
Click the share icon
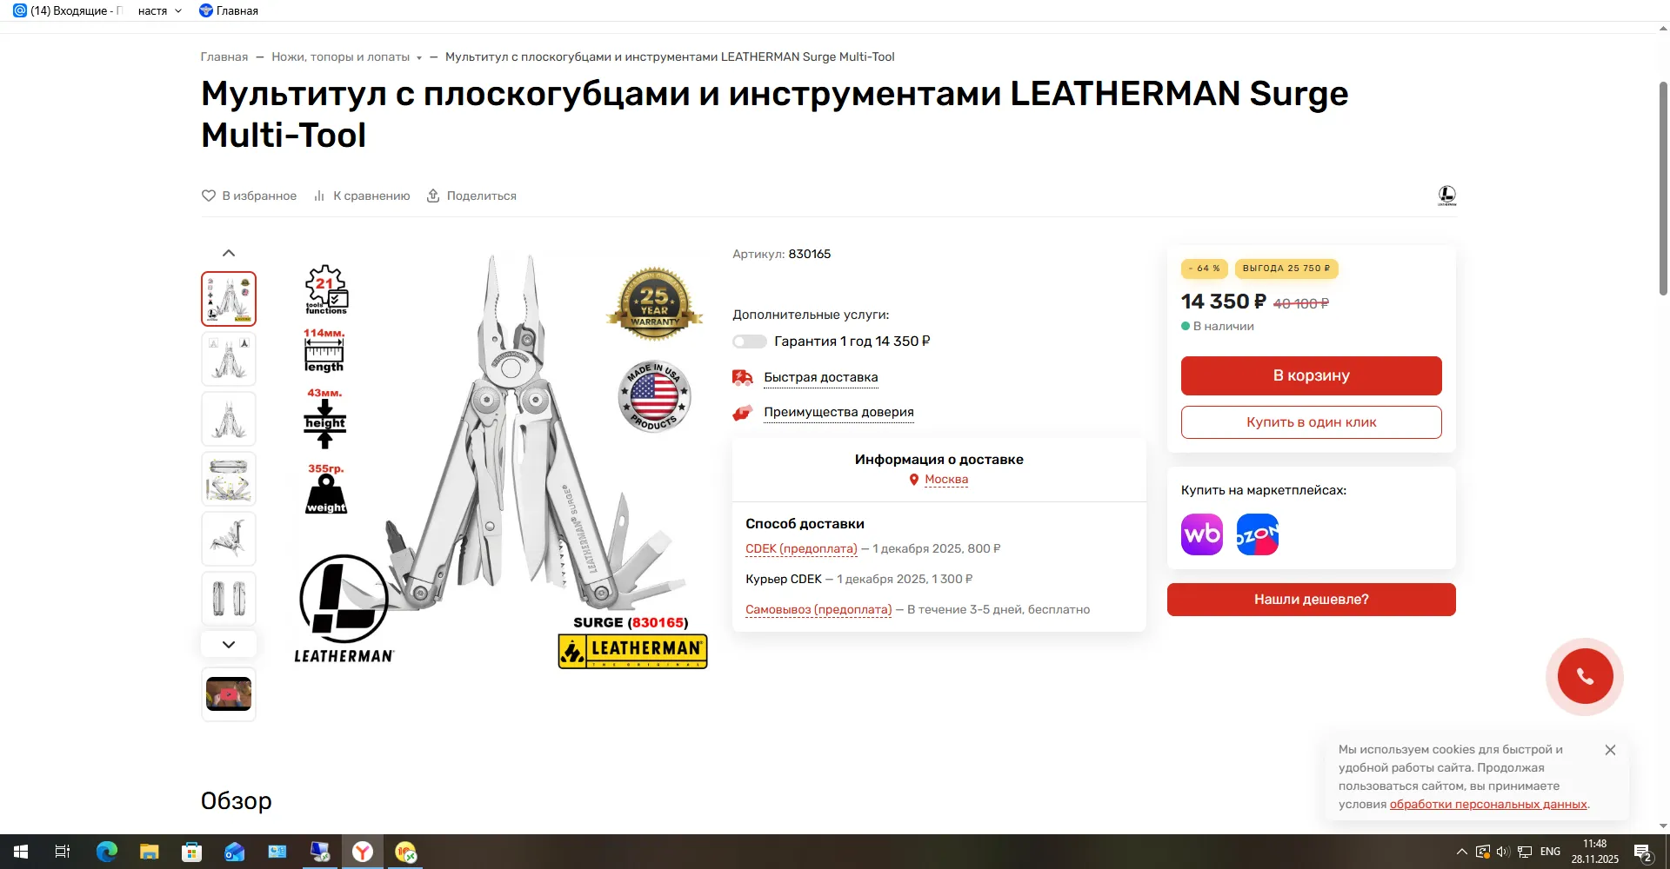(x=433, y=196)
